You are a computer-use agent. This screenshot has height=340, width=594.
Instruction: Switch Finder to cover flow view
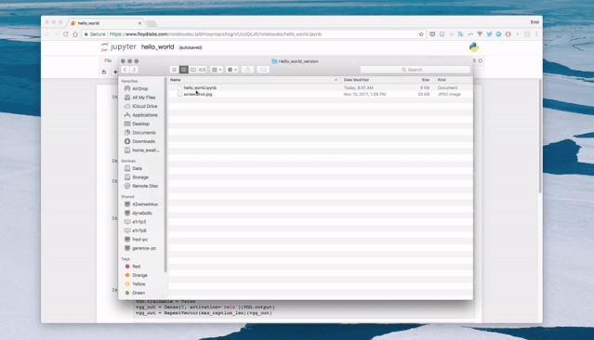coord(203,70)
